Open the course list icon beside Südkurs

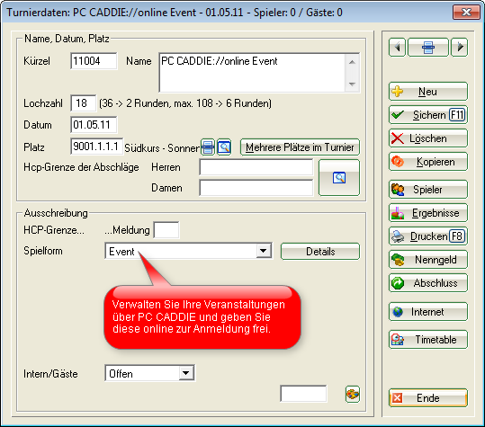click(208, 147)
